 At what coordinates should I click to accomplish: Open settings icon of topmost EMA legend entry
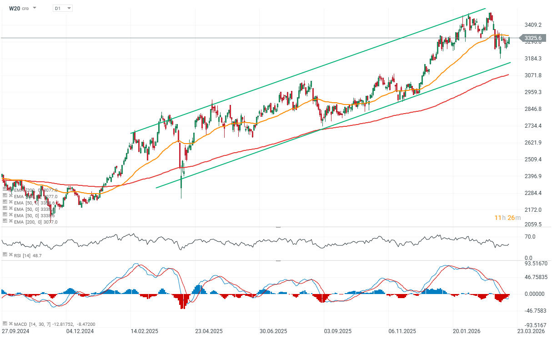(x=4, y=190)
